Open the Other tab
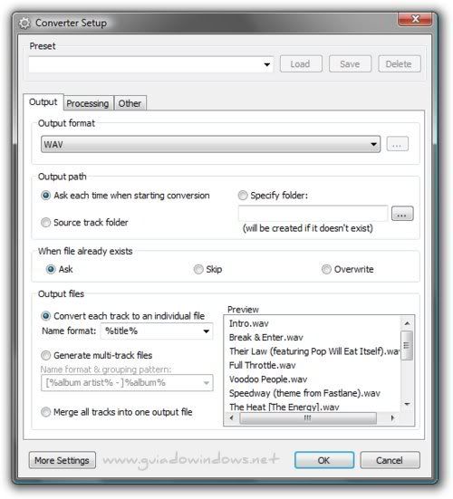This screenshot has height=499, width=453. 130,103
